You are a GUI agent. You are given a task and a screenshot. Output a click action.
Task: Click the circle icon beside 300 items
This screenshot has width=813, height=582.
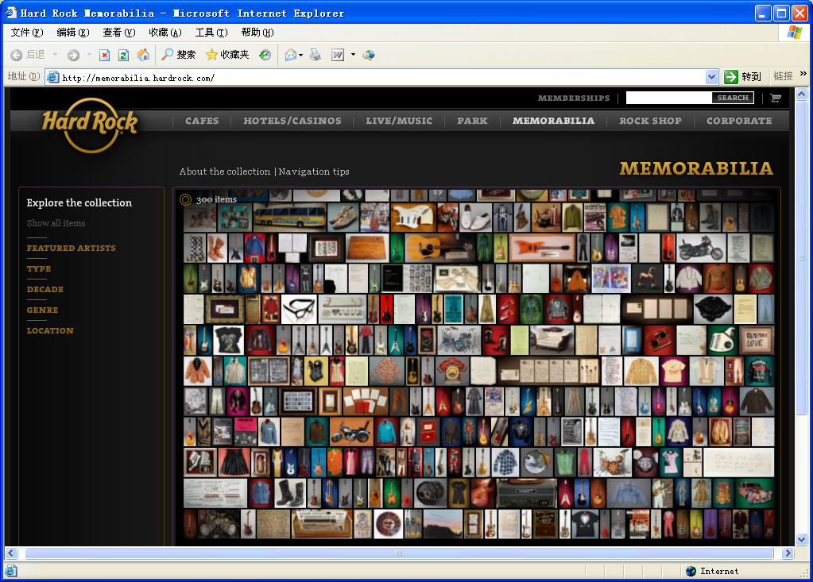(x=186, y=199)
